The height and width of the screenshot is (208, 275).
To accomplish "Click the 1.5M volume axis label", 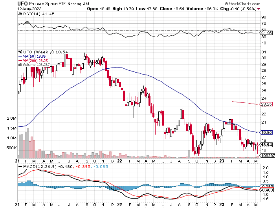I will (11, 128).
